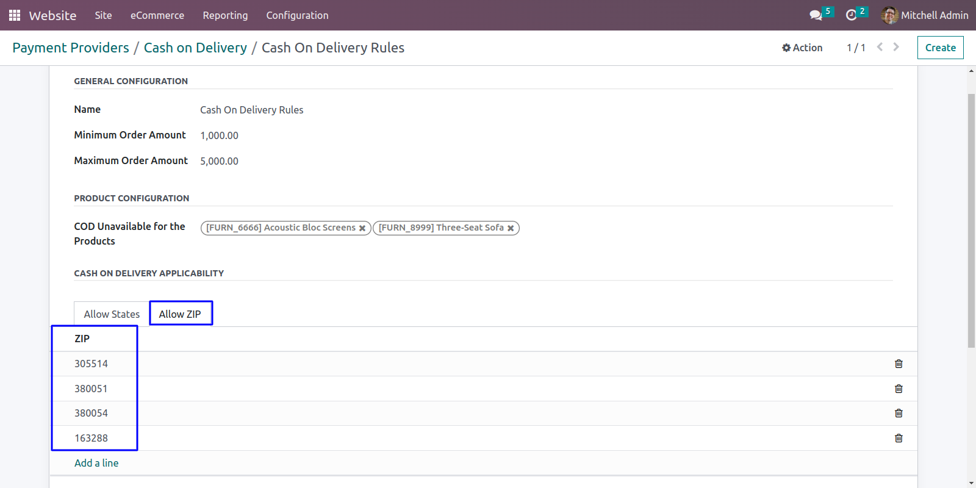
Task: Open the apps grid menu icon
Action: tap(15, 15)
